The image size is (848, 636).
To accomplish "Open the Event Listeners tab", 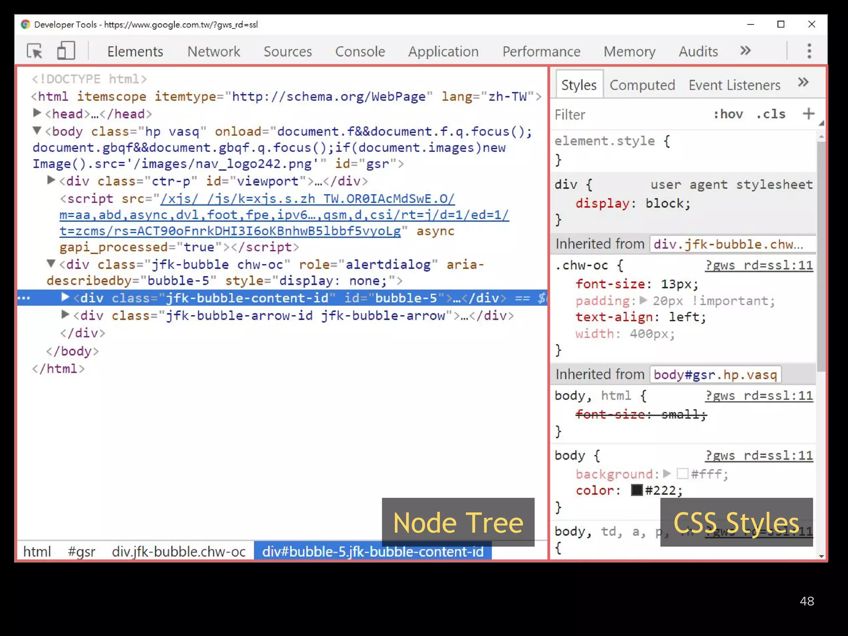I will point(735,85).
